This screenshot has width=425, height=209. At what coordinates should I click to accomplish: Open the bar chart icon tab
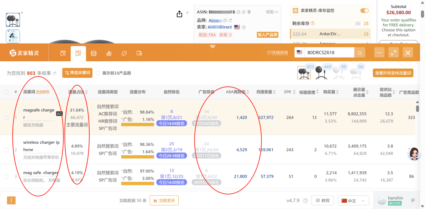[109, 53]
